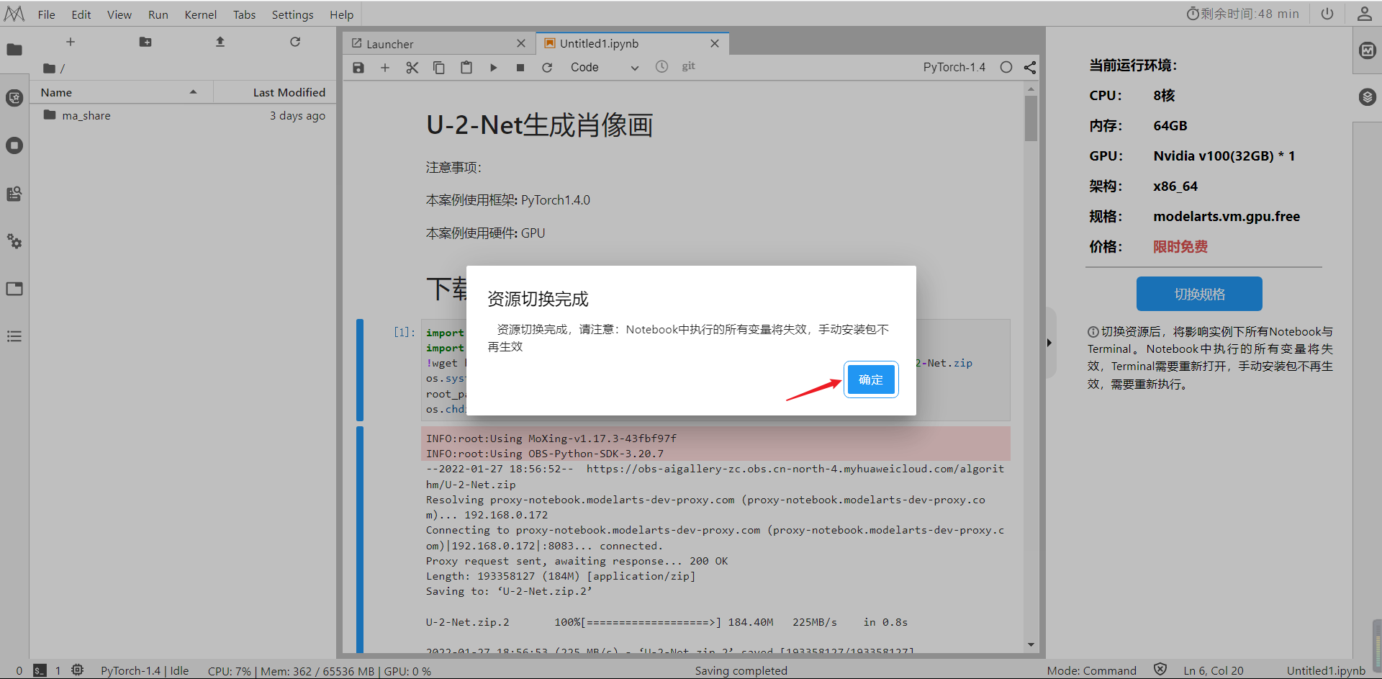Cut the selected cell with scissors icon
Screen dimensions: 1382x679
tap(412, 67)
